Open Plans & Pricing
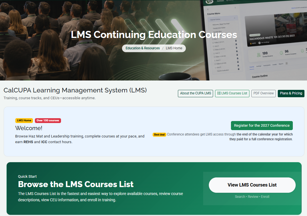Image resolution: width=307 pixels, height=216 pixels. 291,93
